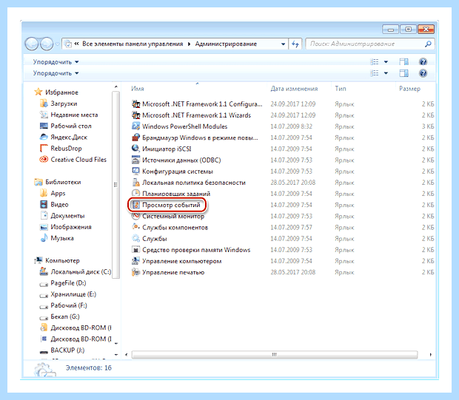
Task: Click the Управление печатью icon
Action: (x=135, y=272)
